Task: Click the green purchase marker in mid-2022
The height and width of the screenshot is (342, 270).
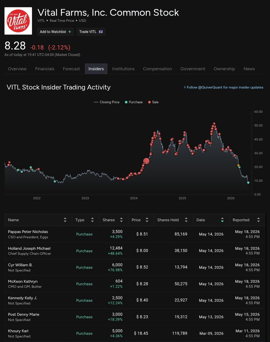Action: 55,181
